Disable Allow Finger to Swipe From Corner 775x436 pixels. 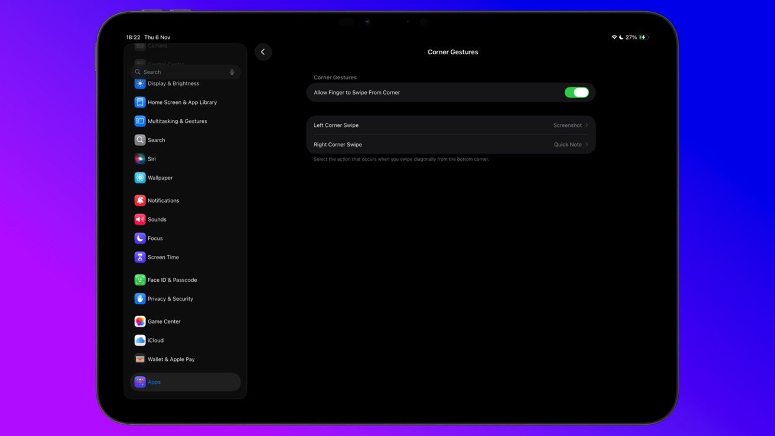[x=576, y=92]
